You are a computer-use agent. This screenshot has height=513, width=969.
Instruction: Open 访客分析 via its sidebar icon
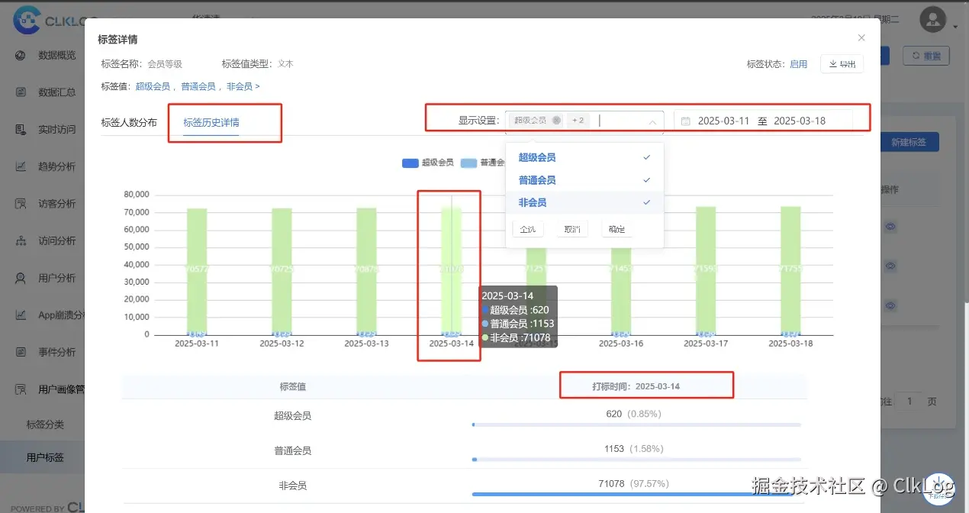click(x=21, y=204)
